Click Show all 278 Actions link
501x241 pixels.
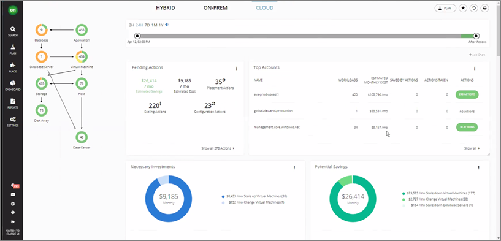pos(218,148)
